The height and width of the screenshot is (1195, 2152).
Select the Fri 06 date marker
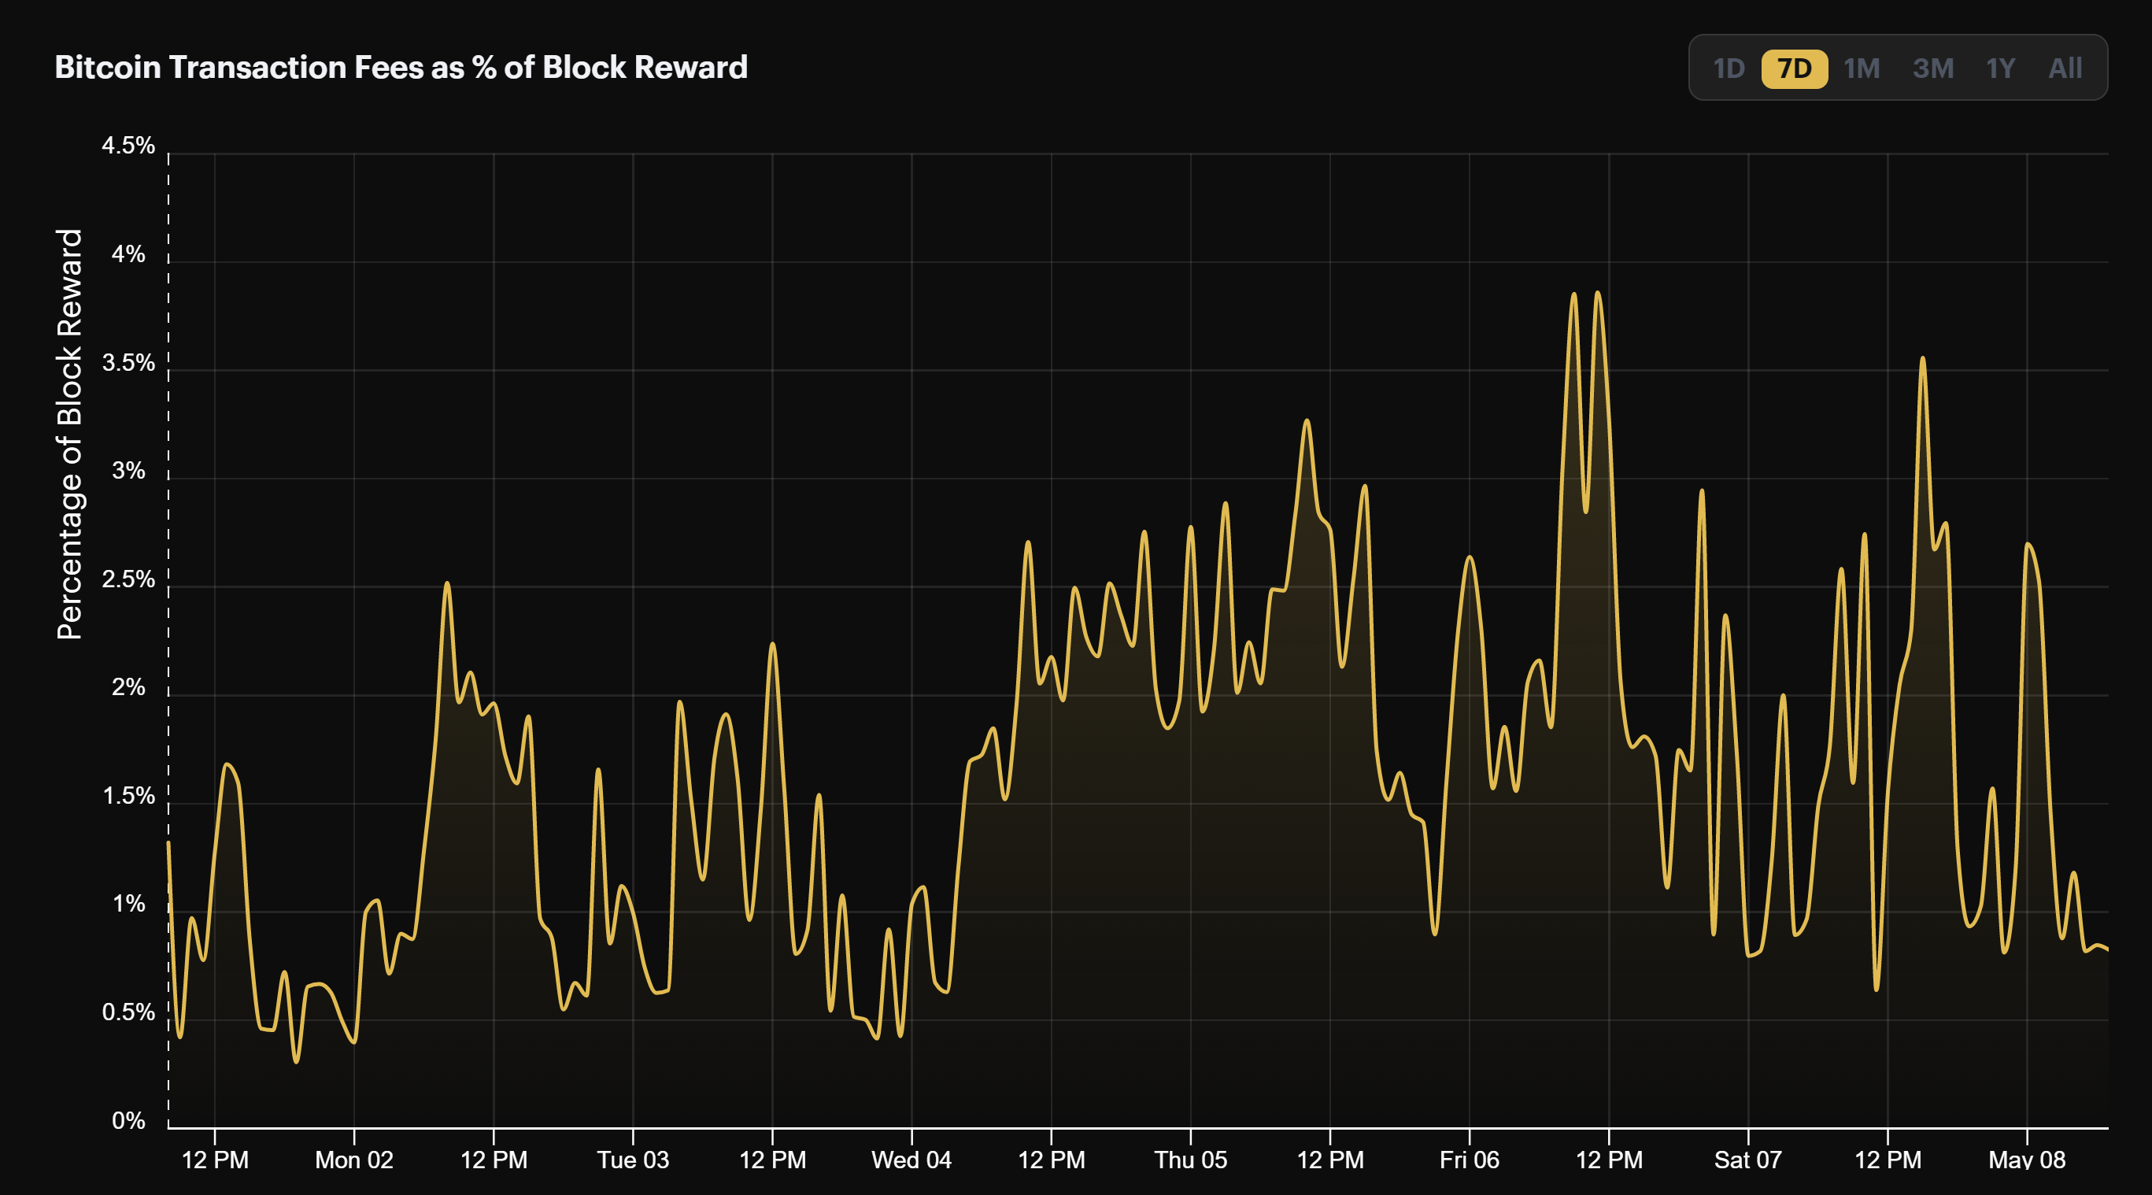click(1469, 1159)
